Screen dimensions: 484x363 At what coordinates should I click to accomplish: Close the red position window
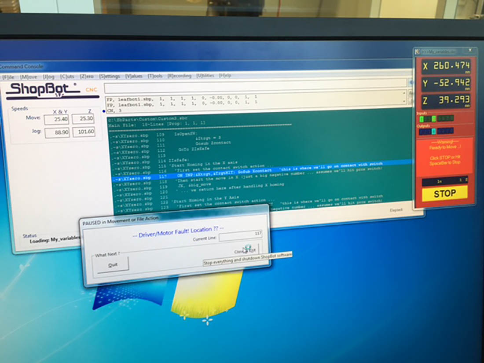coord(470,50)
